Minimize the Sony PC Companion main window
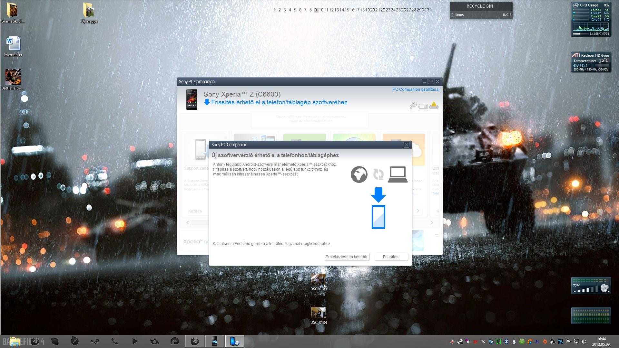 425,82
